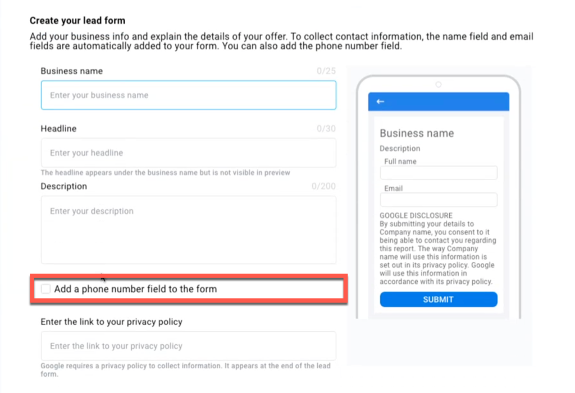The height and width of the screenshot is (393, 575).
Task: Click the Description 0/200 character counter
Action: point(323,186)
